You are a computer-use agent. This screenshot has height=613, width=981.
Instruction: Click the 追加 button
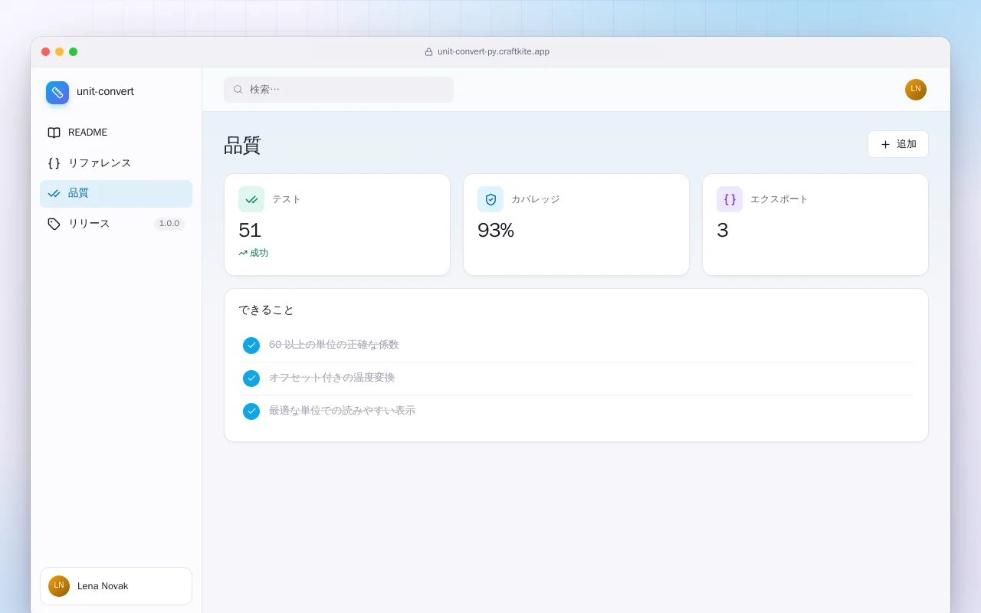click(x=898, y=144)
